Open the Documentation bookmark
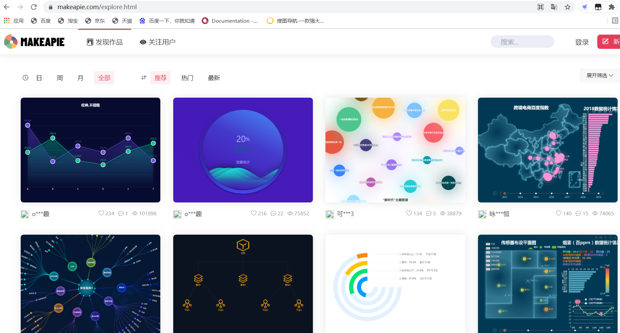This screenshot has width=620, height=333. click(230, 21)
